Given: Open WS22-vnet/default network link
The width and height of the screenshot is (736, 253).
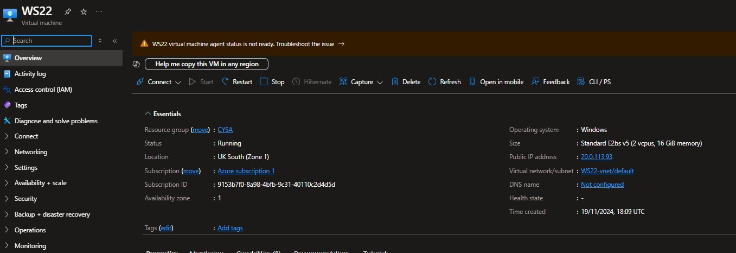Looking at the screenshot, I should click(x=607, y=171).
